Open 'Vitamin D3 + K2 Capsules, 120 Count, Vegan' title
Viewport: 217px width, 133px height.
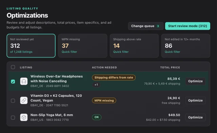point(56,98)
